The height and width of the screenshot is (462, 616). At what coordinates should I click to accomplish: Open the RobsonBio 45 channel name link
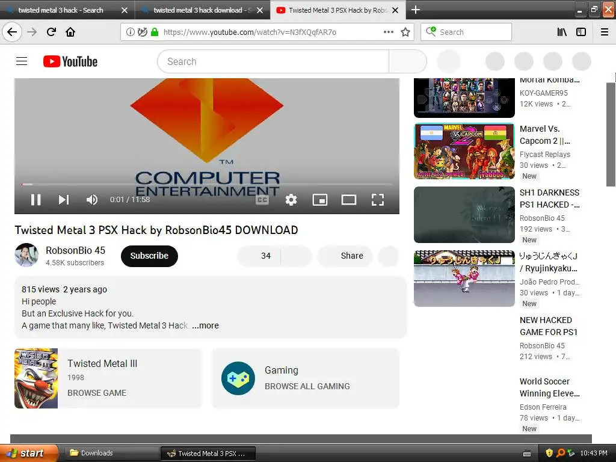75,250
